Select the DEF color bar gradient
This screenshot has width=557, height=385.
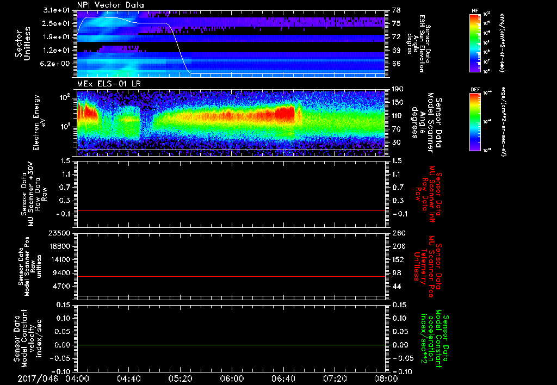(x=475, y=121)
